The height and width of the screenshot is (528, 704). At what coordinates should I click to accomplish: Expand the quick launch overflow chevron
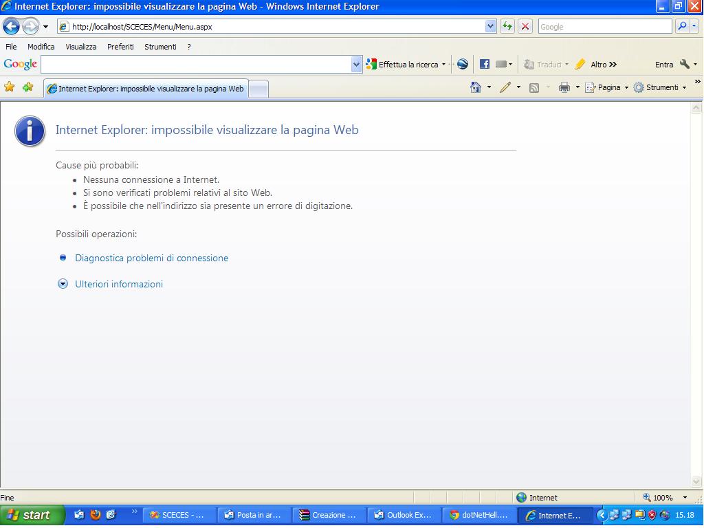[x=134, y=511]
